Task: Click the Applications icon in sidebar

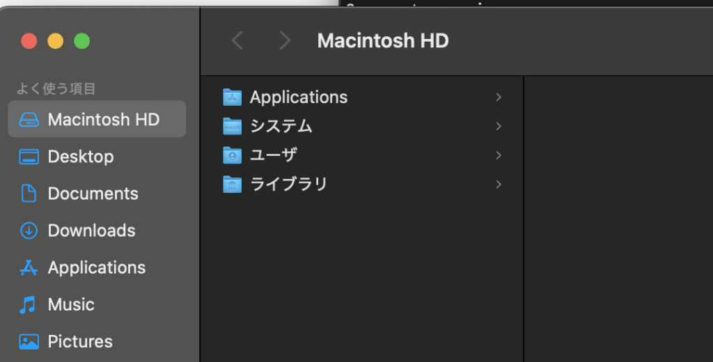Action: 29,267
